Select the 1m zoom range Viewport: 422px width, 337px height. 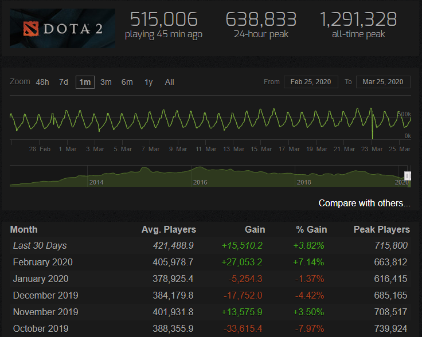[x=85, y=82]
